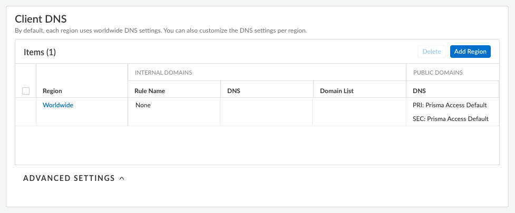
Task: Click the Add Region button
Action: point(470,52)
